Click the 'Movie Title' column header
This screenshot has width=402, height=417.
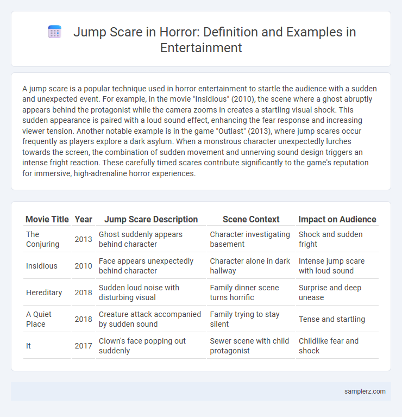[x=47, y=220]
